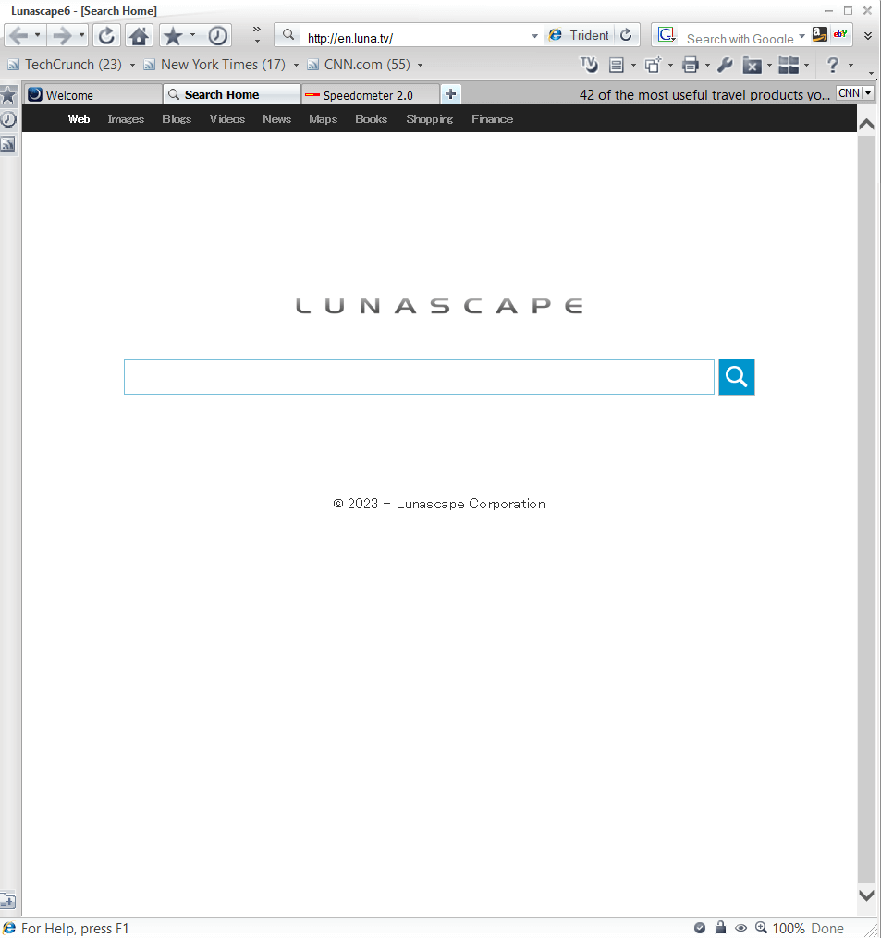Open the History sidebar clock icon
The height and width of the screenshot is (938, 881).
tap(8, 119)
